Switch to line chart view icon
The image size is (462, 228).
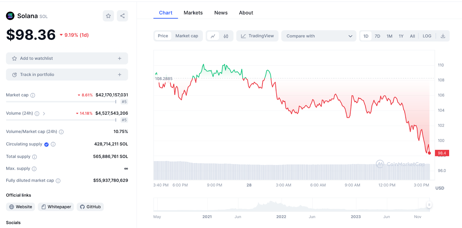(x=213, y=36)
